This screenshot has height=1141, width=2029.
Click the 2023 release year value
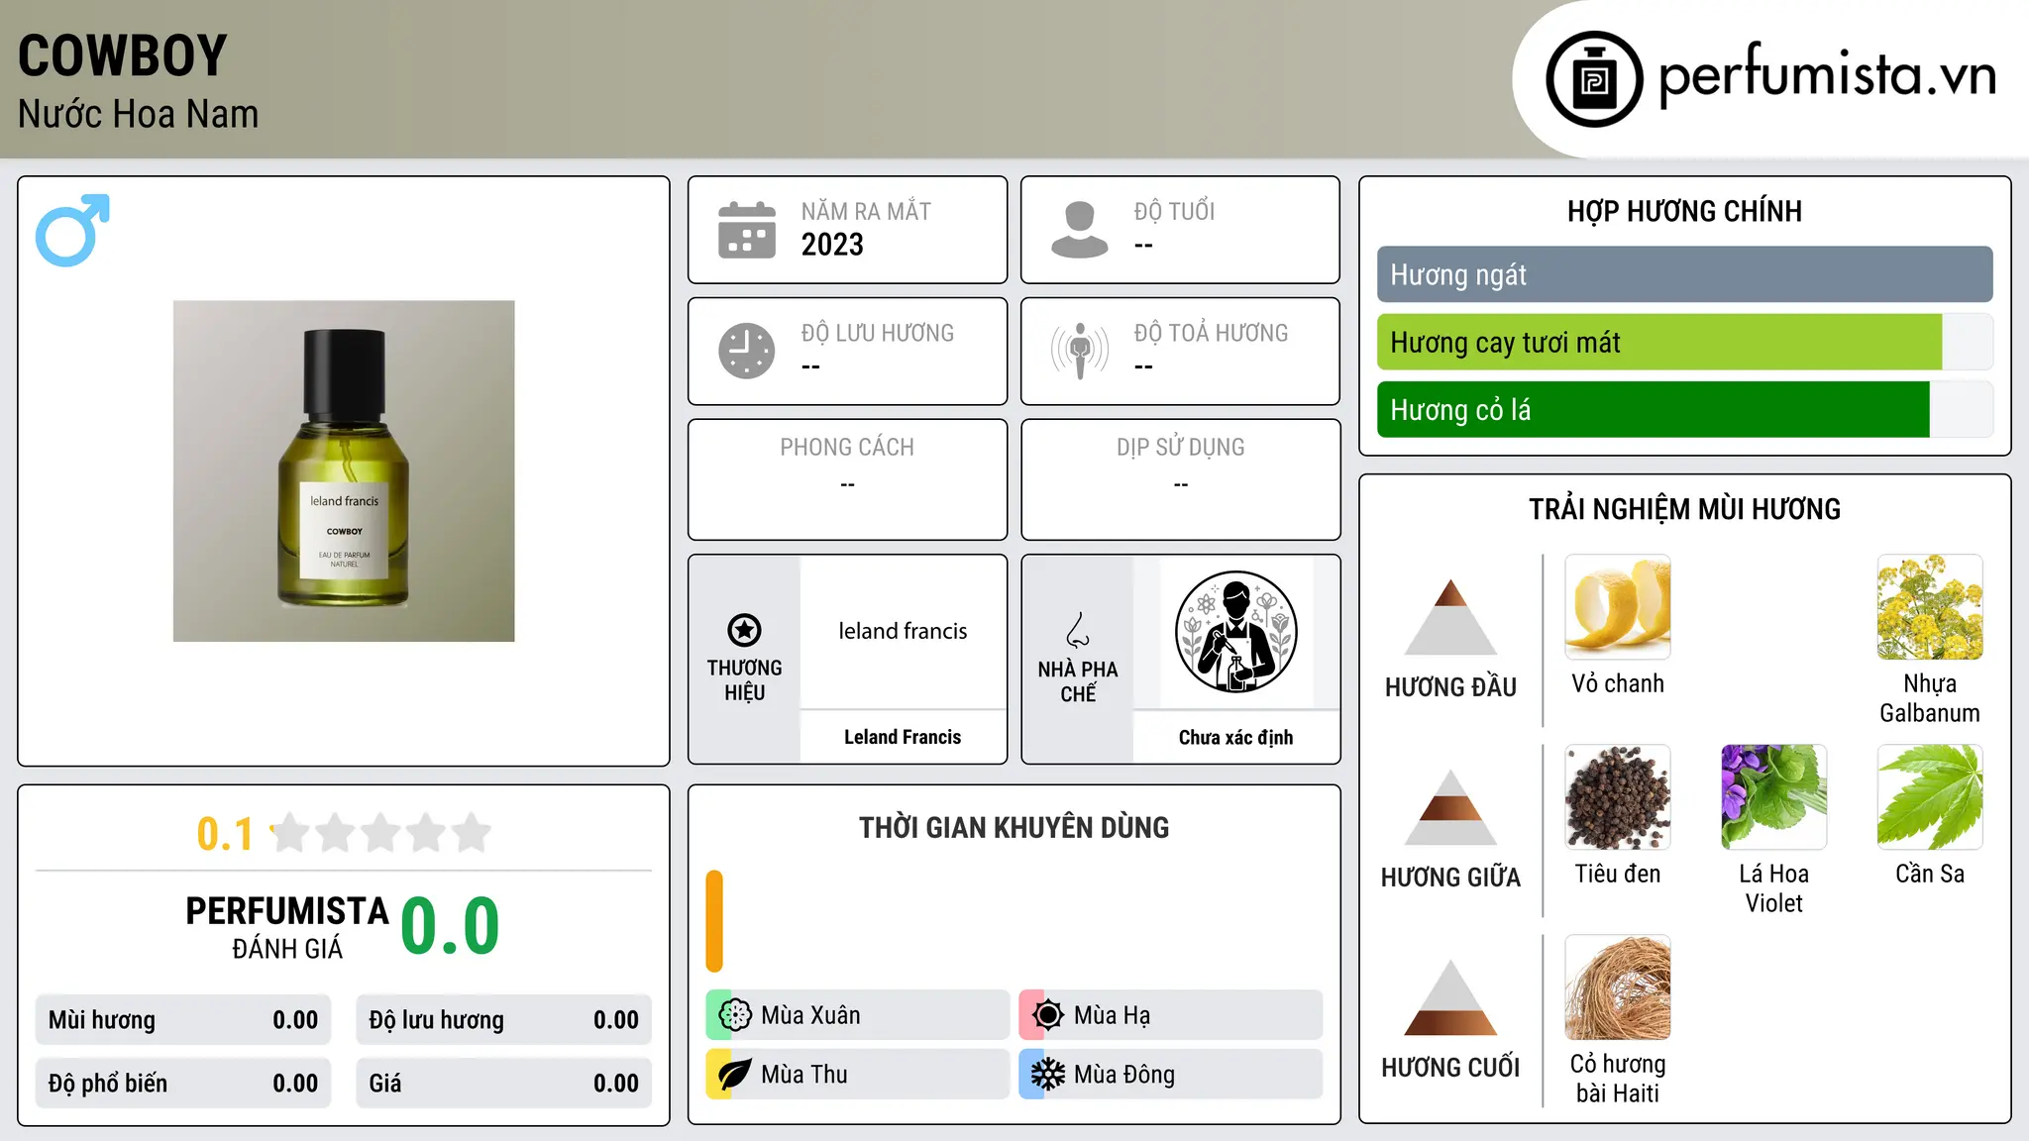(832, 245)
